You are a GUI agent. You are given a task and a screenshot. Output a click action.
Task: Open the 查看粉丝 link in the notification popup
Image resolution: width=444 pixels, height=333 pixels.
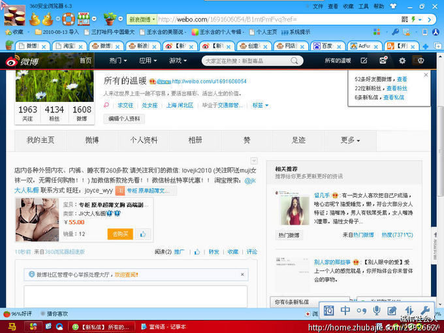click(397, 88)
